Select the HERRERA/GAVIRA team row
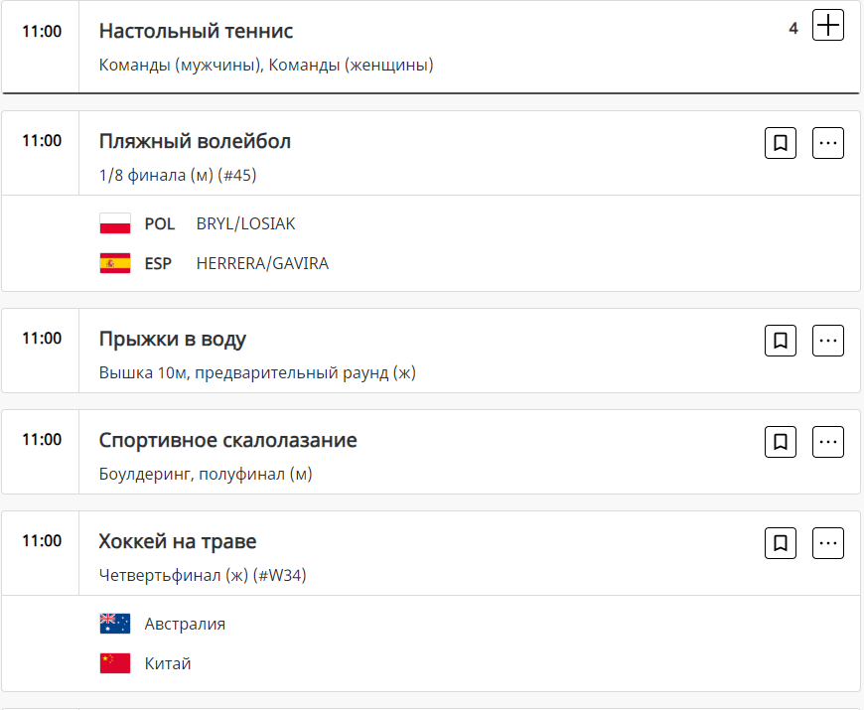This screenshot has height=710, width=864. tap(262, 264)
